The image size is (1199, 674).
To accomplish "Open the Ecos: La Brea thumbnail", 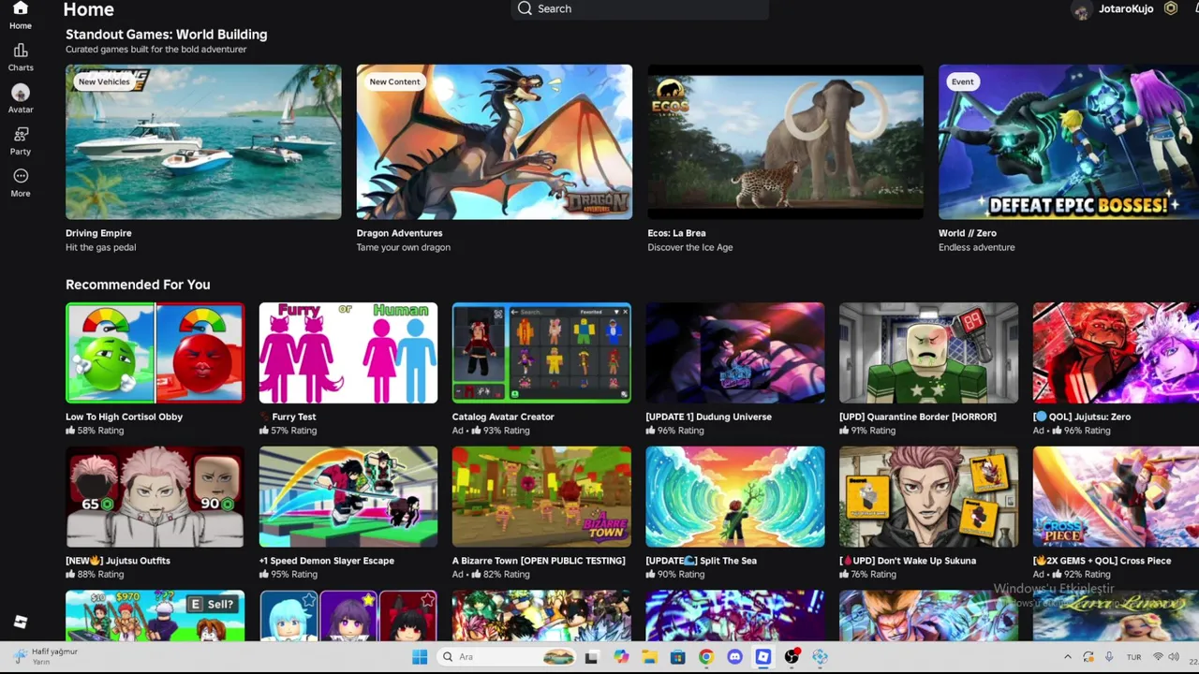I will [785, 141].
